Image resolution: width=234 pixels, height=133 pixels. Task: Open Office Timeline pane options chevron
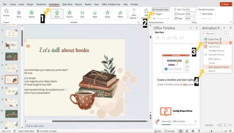tap(191, 28)
